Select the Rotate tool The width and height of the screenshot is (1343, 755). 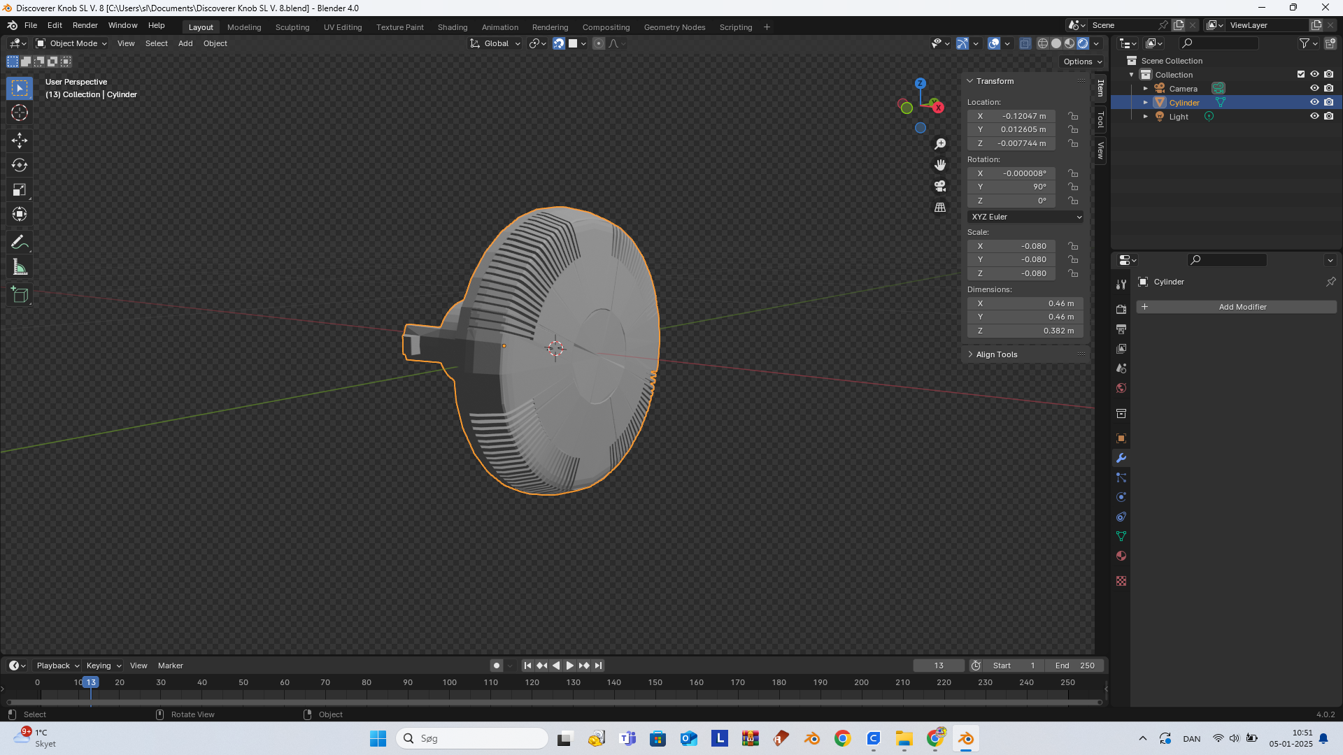20,165
